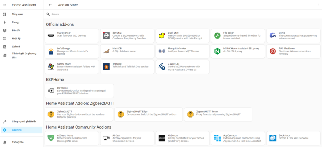Open the ESPHome add-on icon
The image size is (322, 147).
point(51,90)
